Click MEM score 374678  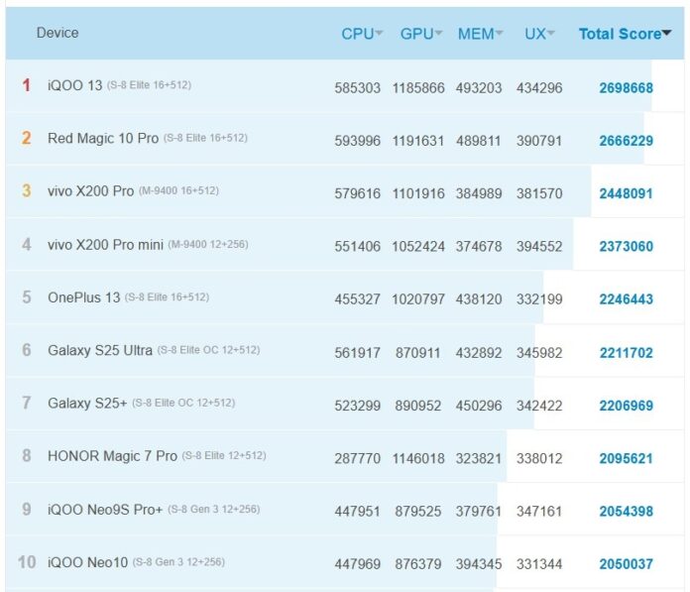pyautogui.click(x=479, y=247)
